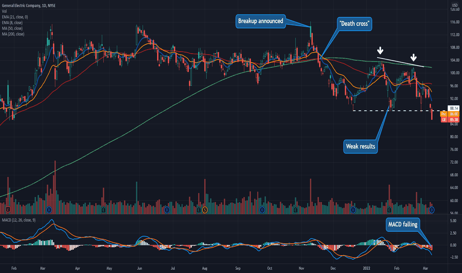Click the Nov label on time axis
462x273 pixels.
tap(301, 268)
